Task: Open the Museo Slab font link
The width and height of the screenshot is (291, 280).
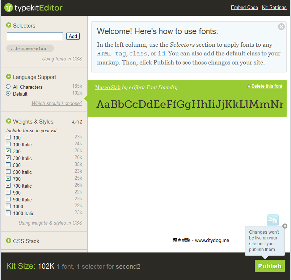Action: click(x=108, y=87)
